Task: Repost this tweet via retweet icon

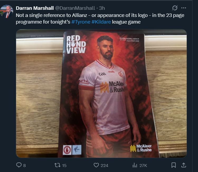Action: coord(57,165)
